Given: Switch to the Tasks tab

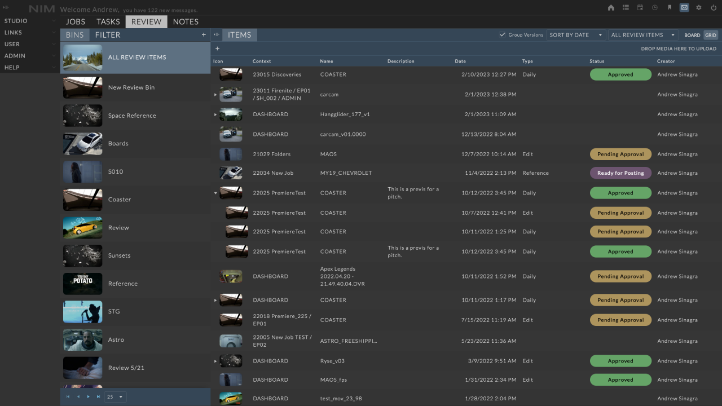Looking at the screenshot, I should click(108, 21).
